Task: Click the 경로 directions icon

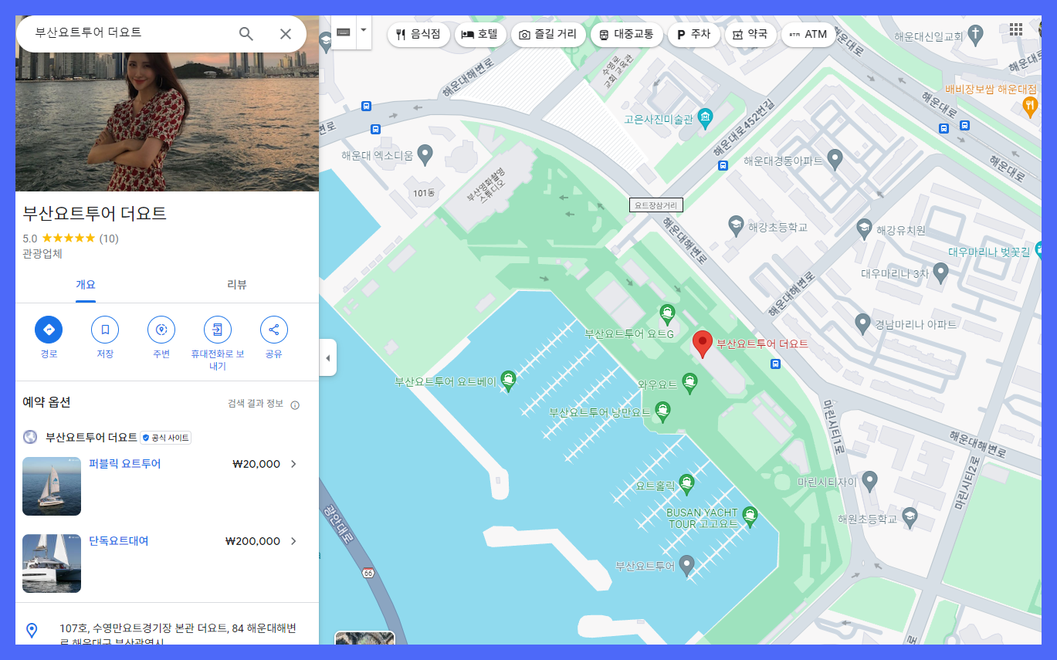Action: 49,330
